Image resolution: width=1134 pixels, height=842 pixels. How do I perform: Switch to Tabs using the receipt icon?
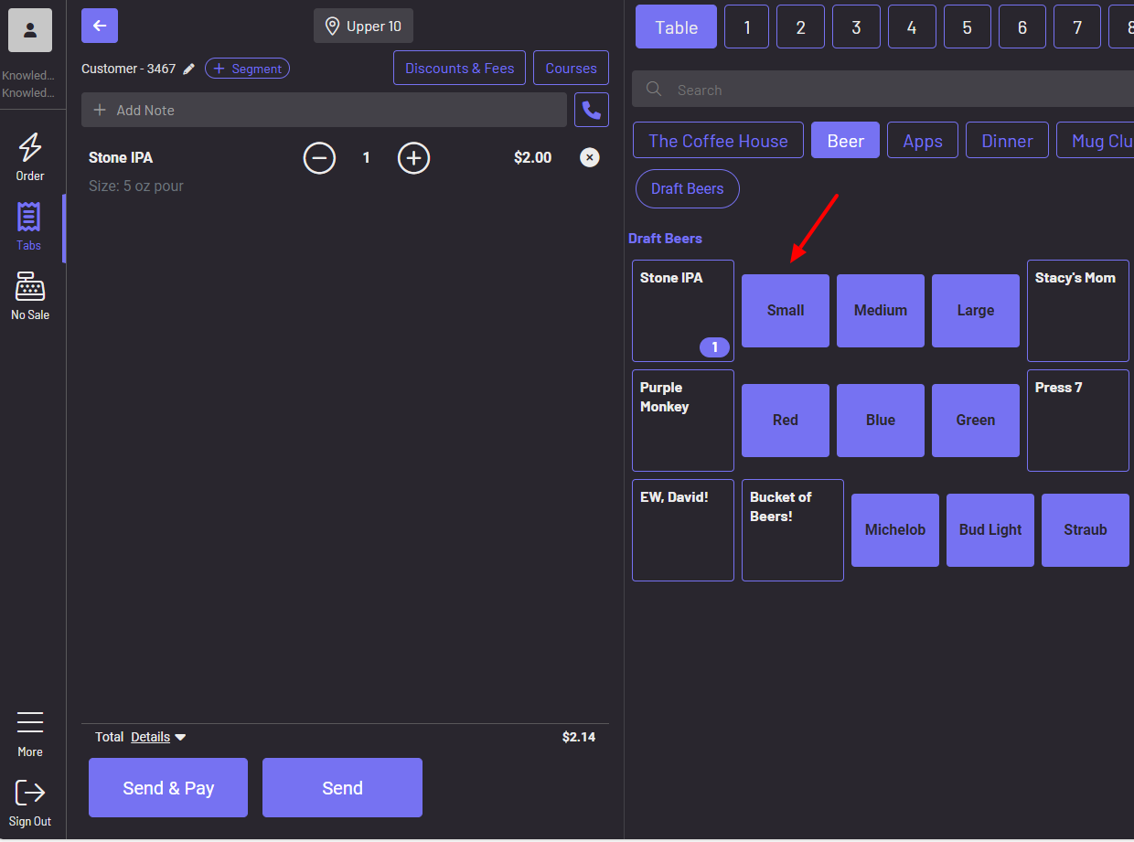(x=28, y=224)
